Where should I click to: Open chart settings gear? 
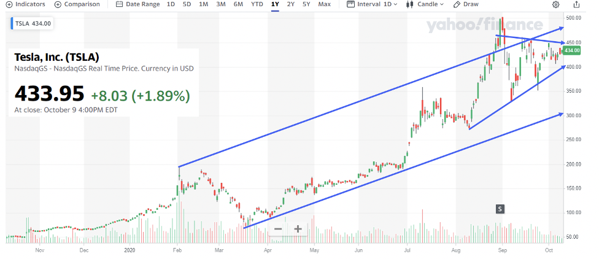tap(556, 4)
